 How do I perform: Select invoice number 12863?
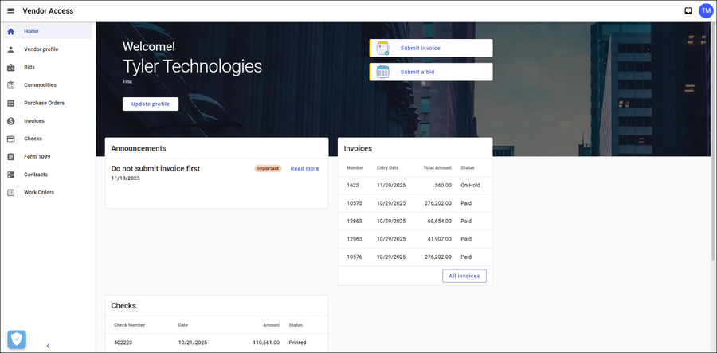point(355,222)
